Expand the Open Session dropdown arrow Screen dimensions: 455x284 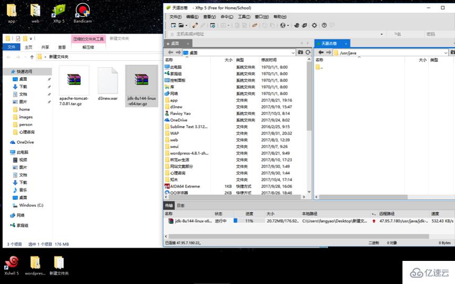pos(187,26)
